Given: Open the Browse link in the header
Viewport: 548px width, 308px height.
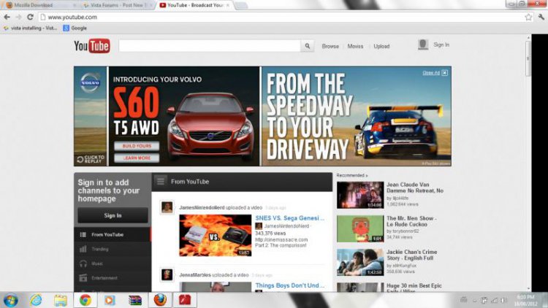Looking at the screenshot, I should pos(330,46).
